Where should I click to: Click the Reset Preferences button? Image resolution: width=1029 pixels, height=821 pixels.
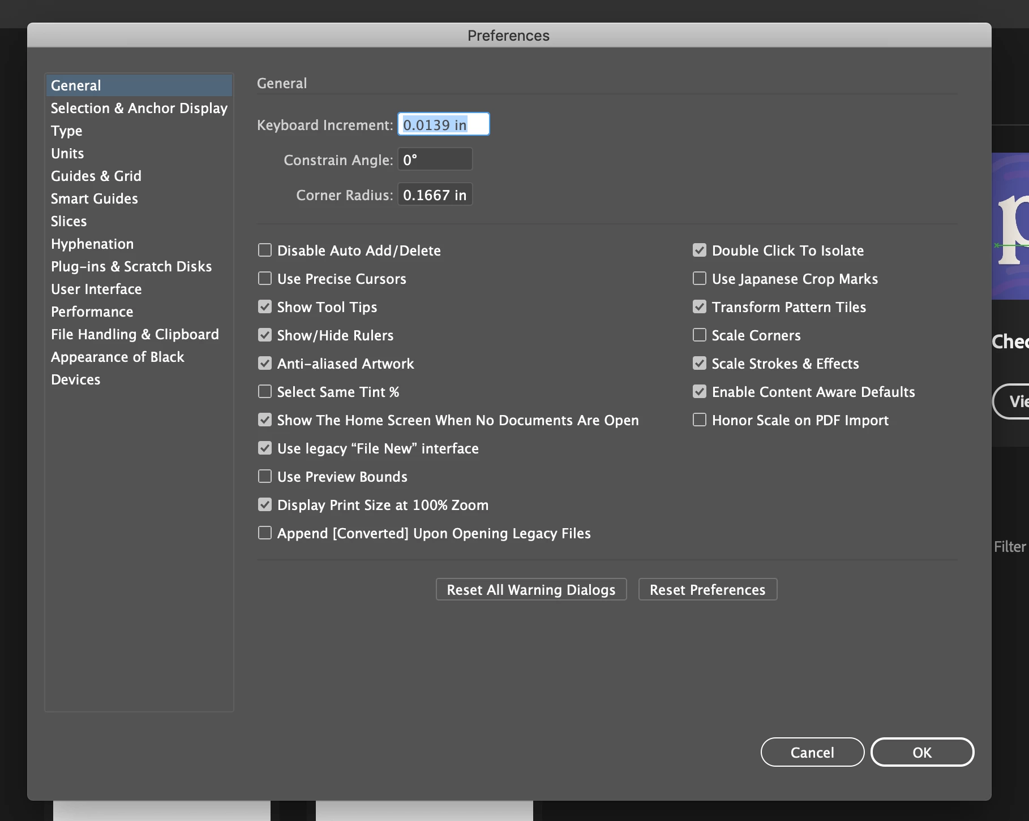coord(708,589)
